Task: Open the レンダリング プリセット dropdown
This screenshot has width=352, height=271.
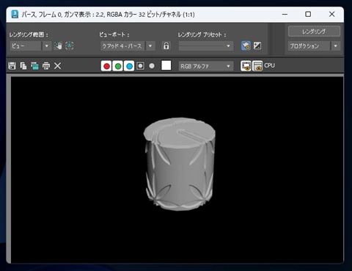Action: coord(206,46)
